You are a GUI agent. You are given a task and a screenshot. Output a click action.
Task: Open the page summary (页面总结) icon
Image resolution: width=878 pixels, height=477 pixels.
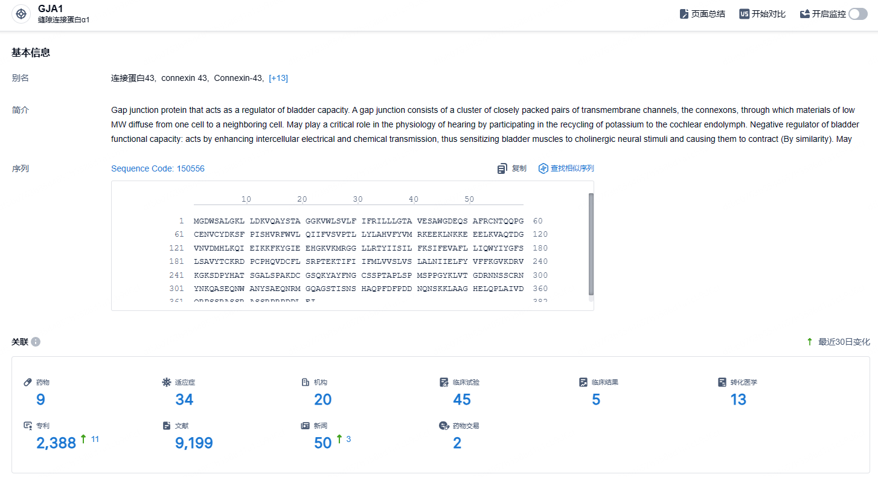tap(684, 14)
